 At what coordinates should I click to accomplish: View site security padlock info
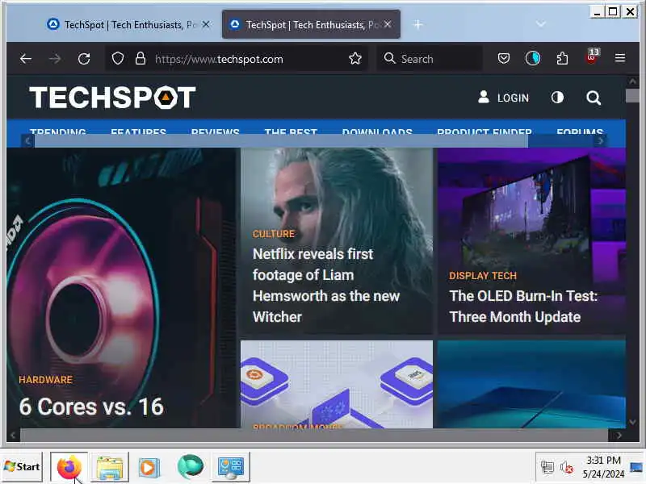pyautogui.click(x=141, y=58)
